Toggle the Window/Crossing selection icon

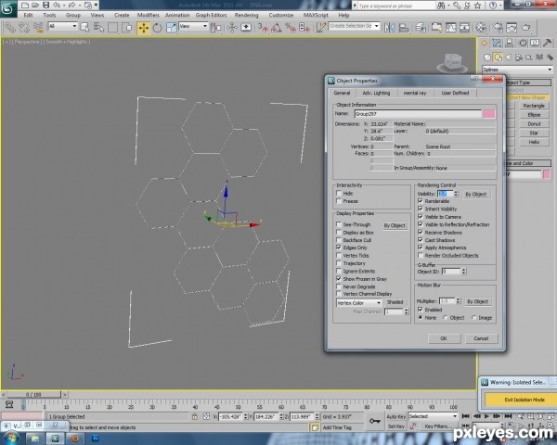click(126, 27)
